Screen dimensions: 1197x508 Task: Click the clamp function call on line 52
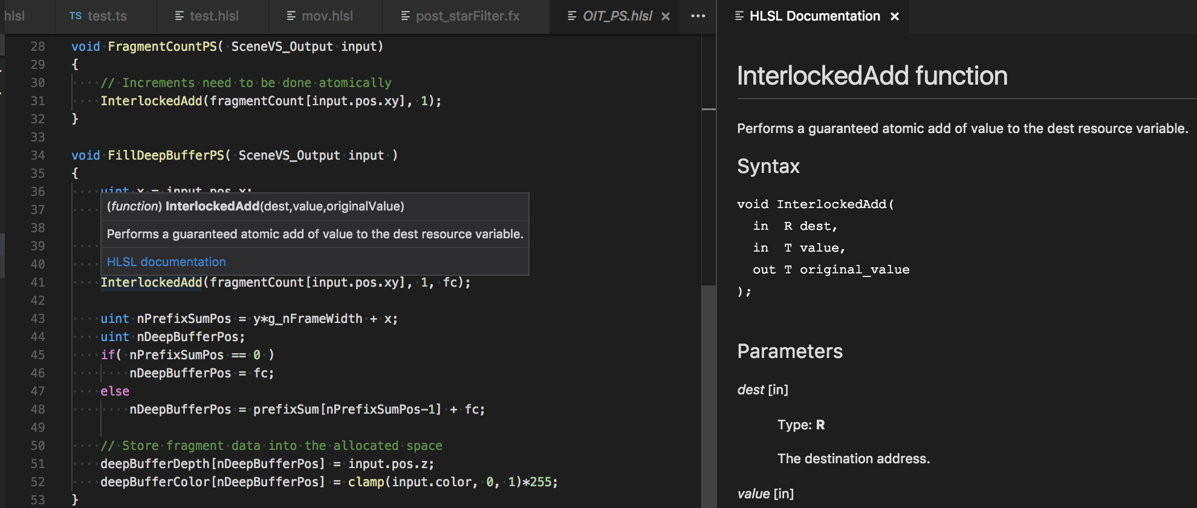pyautogui.click(x=366, y=482)
